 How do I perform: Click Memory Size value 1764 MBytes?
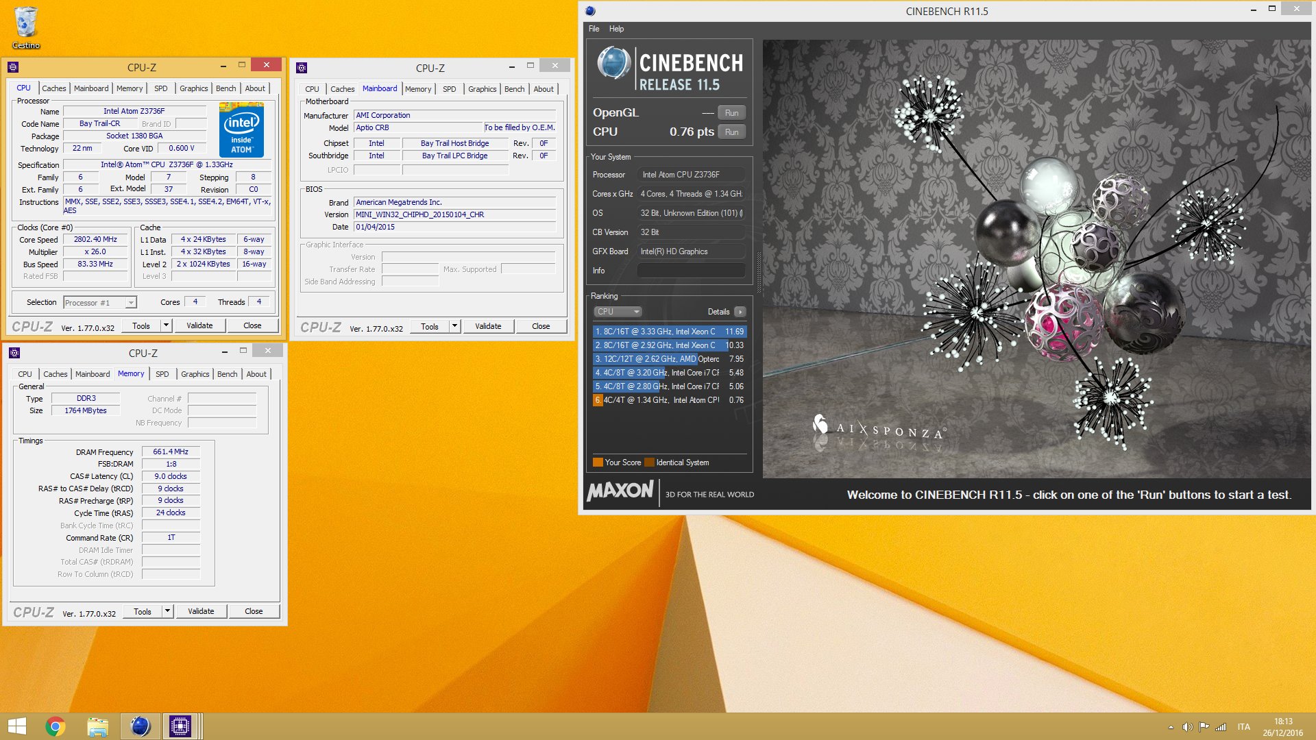[86, 410]
